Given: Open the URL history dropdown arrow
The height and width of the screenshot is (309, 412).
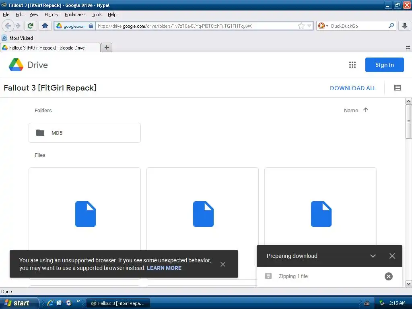Looking at the screenshot, I should (309, 26).
